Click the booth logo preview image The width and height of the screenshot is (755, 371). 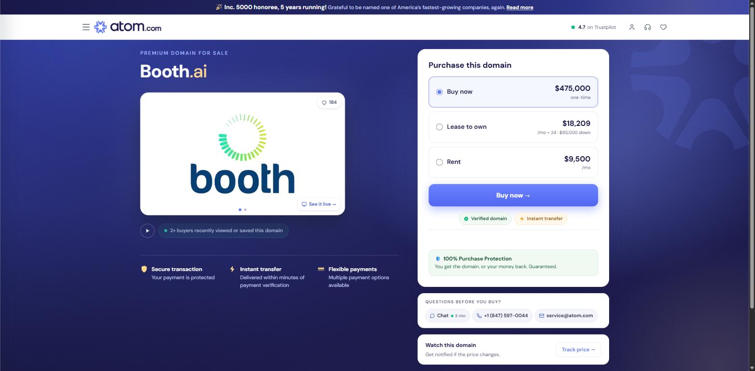point(242,154)
